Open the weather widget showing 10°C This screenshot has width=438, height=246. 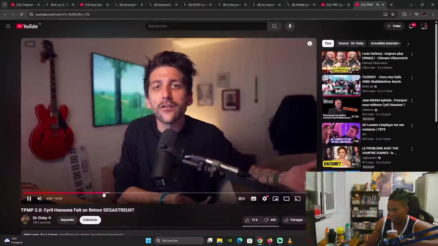(13, 241)
